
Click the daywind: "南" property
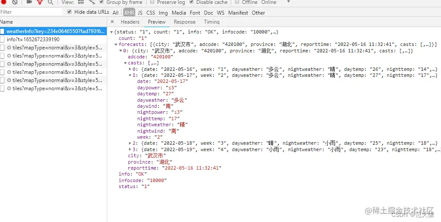point(155,106)
